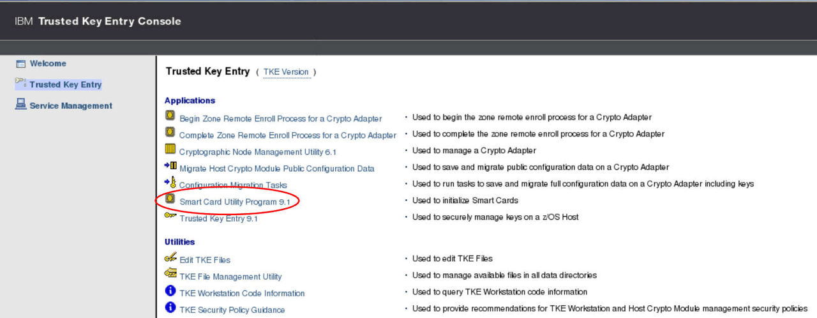Open TKE Security Policy Guidance link
The height and width of the screenshot is (318, 817).
[232, 310]
